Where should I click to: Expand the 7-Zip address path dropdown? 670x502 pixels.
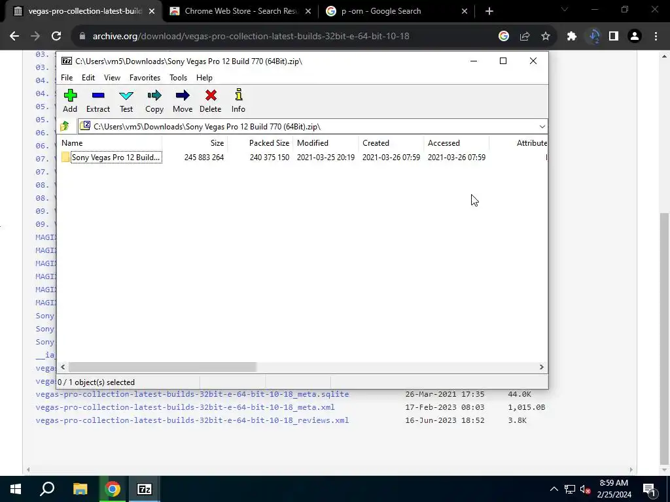tap(542, 127)
